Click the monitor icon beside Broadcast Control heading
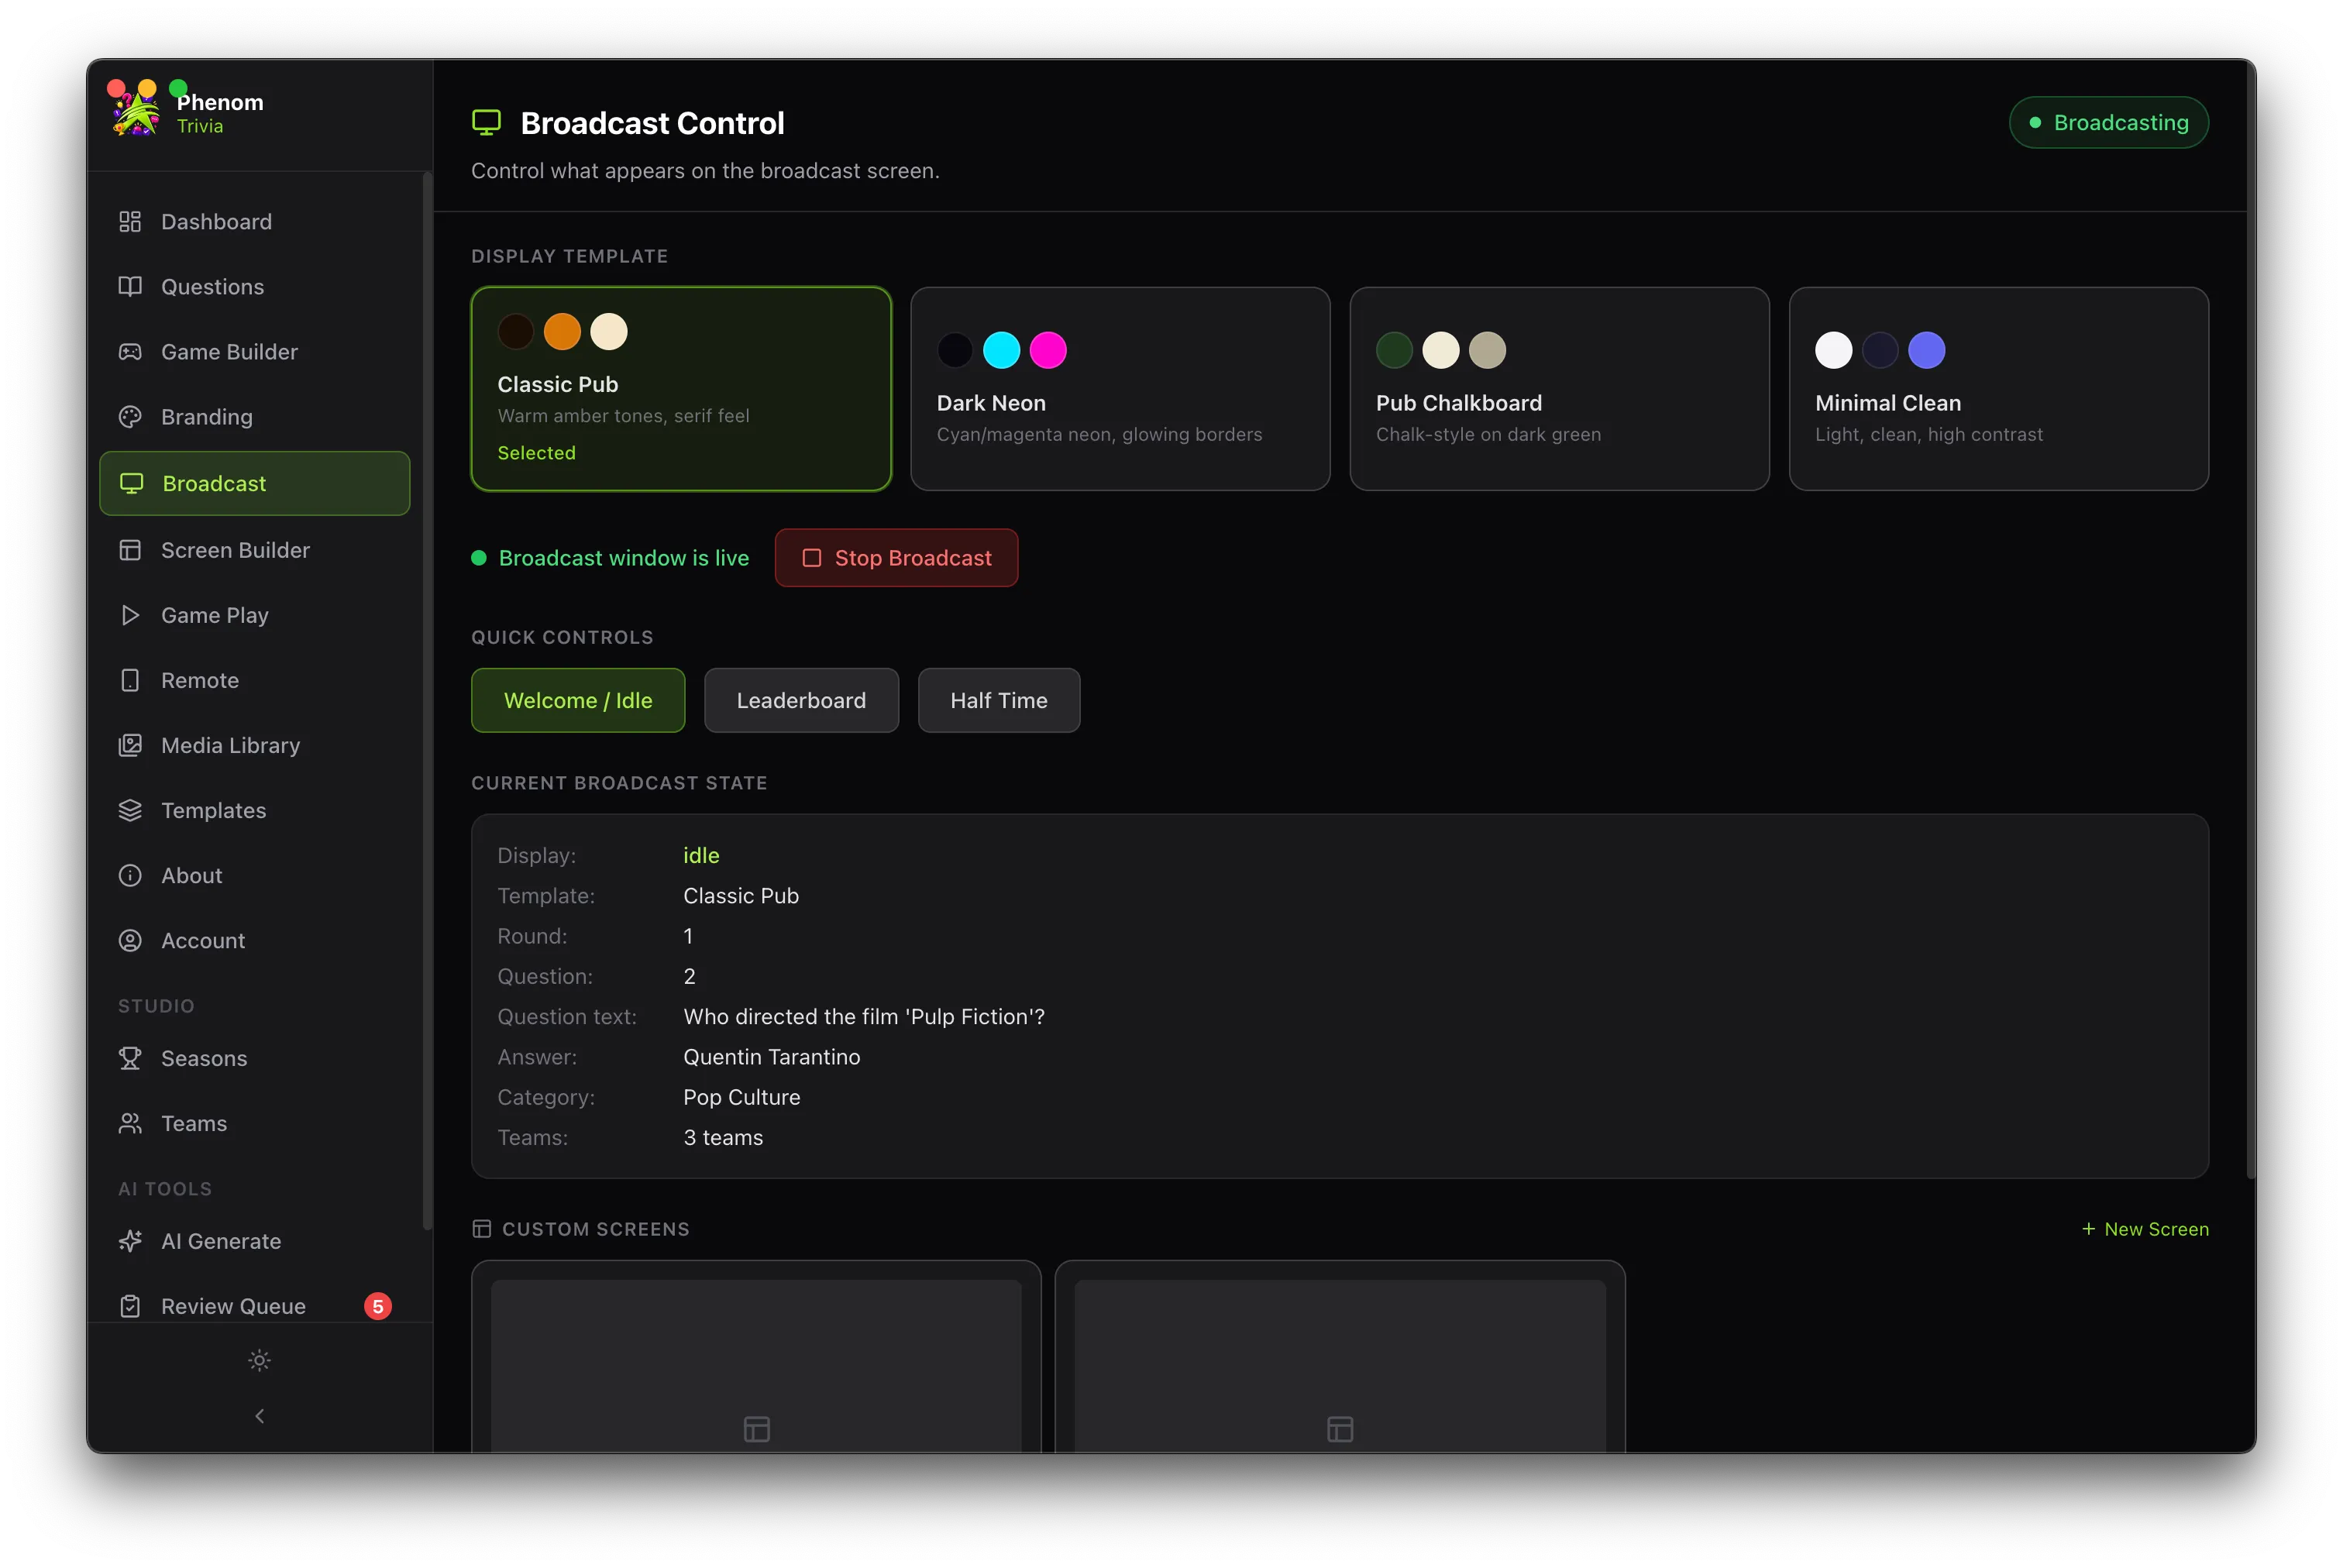Screen dimensions: 2343x1568 coord(486,123)
